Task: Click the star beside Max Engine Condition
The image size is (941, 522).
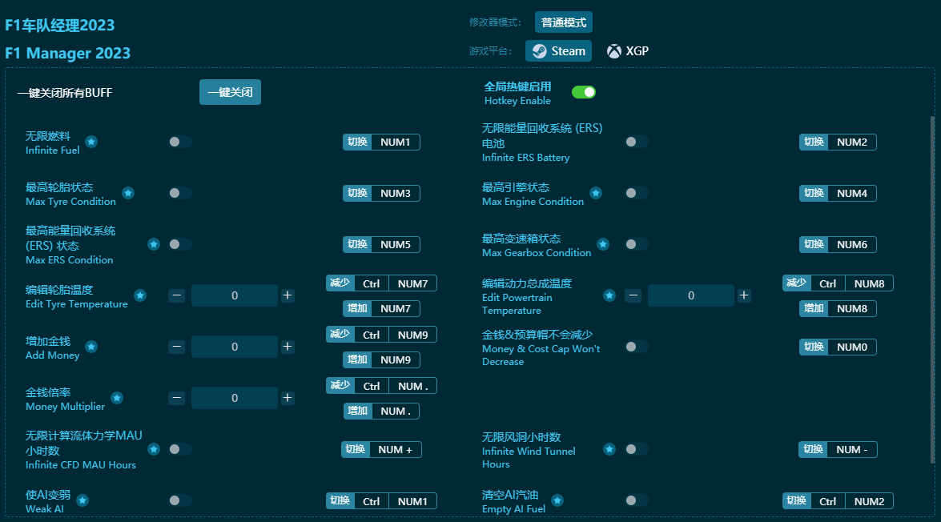Action: pyautogui.click(x=595, y=192)
